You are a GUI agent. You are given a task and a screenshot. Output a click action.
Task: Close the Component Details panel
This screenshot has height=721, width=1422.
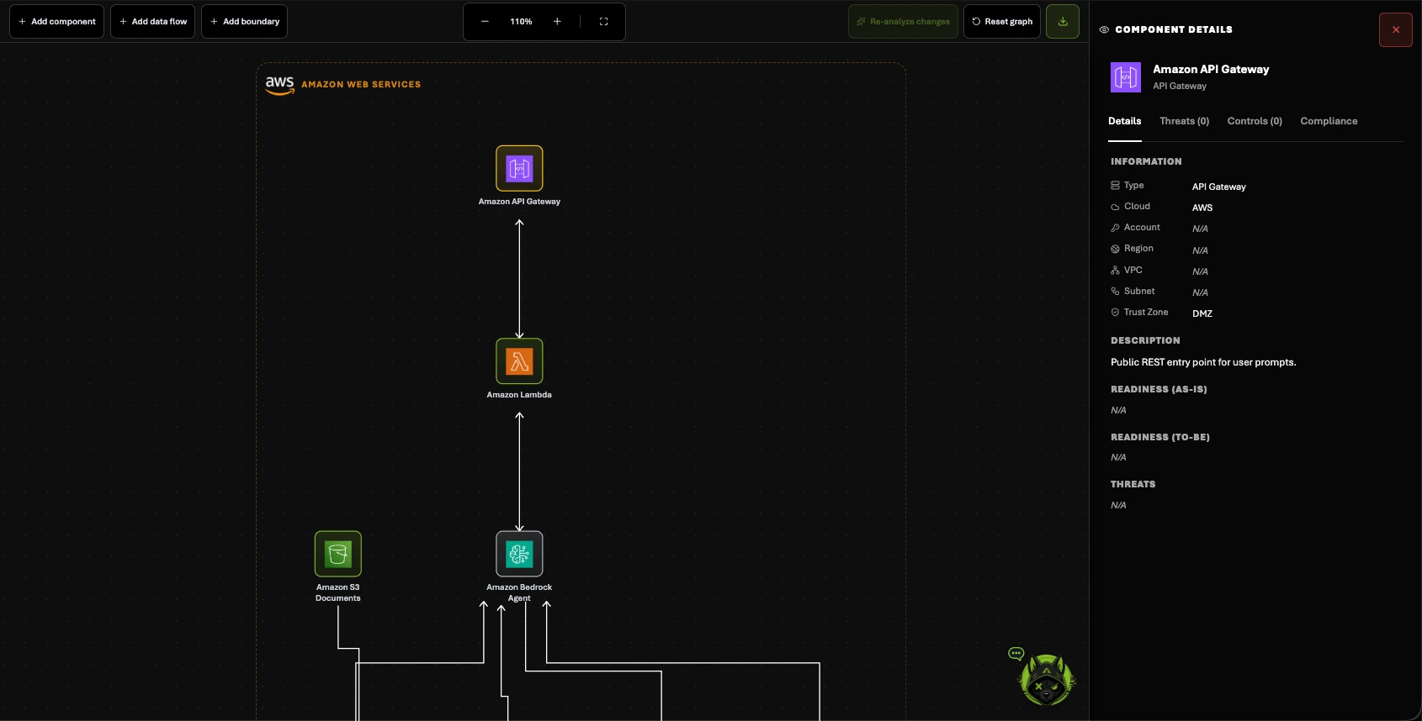tap(1396, 30)
